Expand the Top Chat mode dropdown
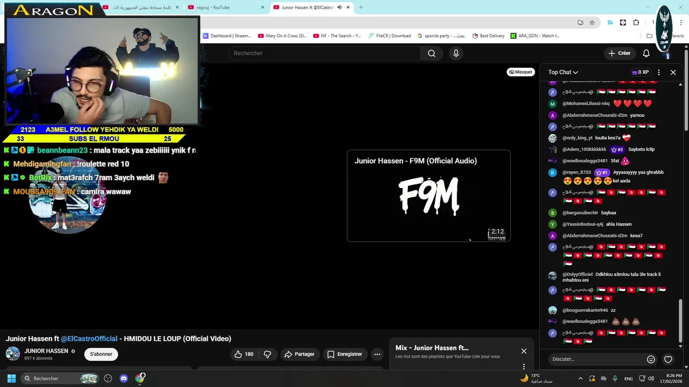 tap(563, 72)
